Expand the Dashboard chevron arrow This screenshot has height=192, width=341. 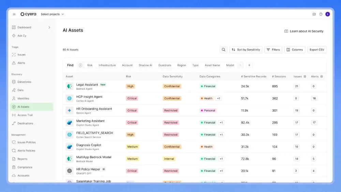(x=49, y=27)
